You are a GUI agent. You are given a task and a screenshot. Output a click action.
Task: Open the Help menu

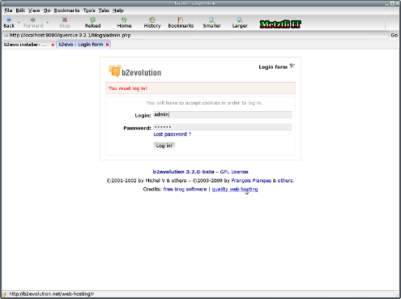[118, 11]
